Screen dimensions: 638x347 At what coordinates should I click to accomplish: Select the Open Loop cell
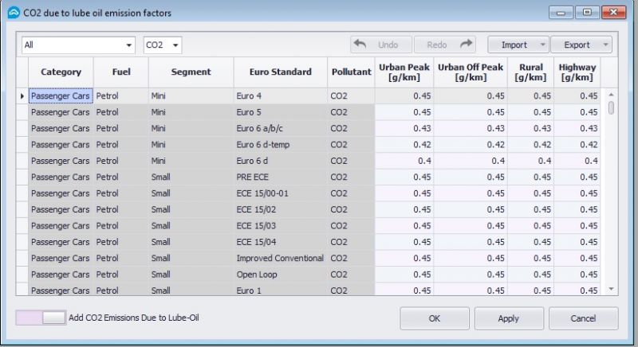(x=281, y=275)
